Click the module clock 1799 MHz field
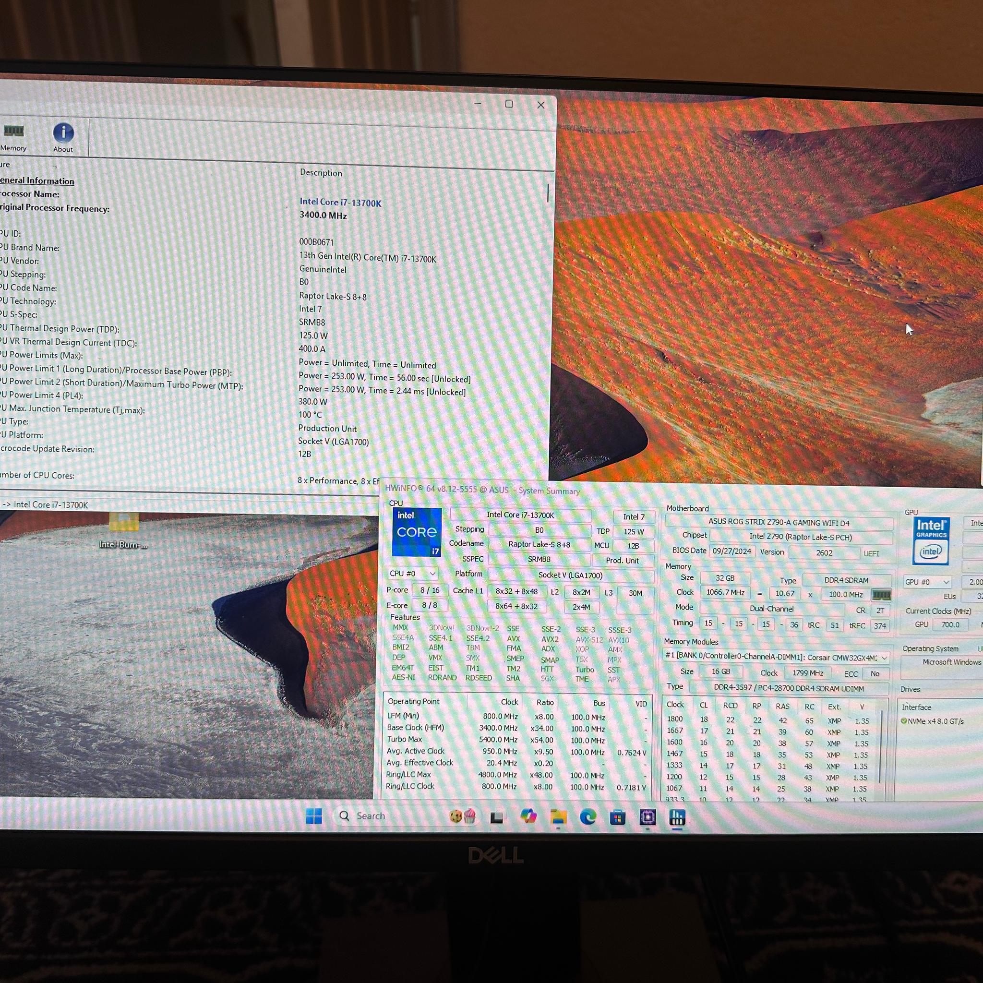The width and height of the screenshot is (983, 983). point(807,672)
